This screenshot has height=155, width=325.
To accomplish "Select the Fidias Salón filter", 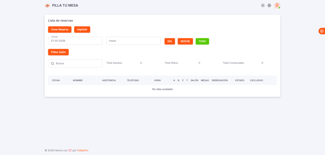I will click(58, 52).
